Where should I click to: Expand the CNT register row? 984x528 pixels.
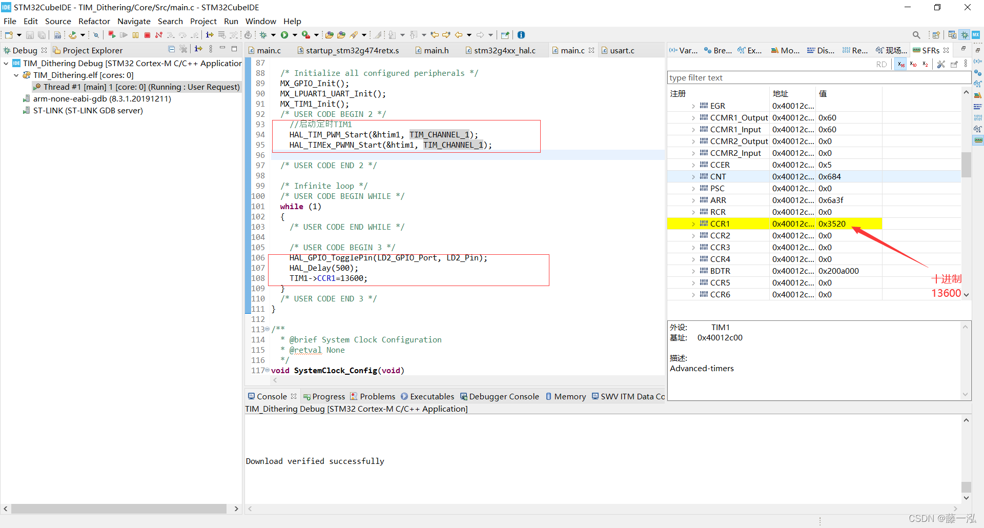[x=693, y=177]
